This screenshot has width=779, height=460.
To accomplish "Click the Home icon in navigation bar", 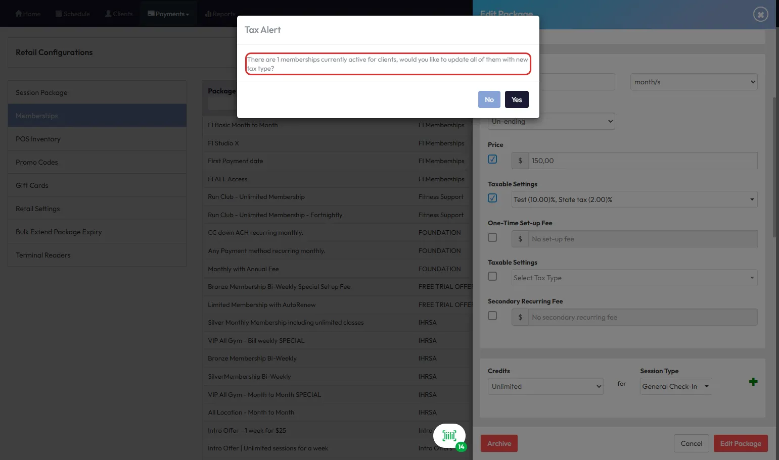I will [19, 14].
